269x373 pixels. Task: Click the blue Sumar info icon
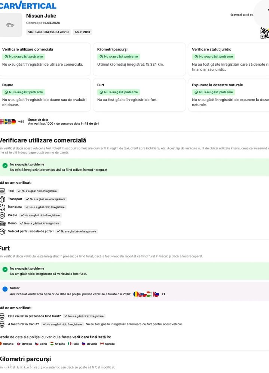5,289
